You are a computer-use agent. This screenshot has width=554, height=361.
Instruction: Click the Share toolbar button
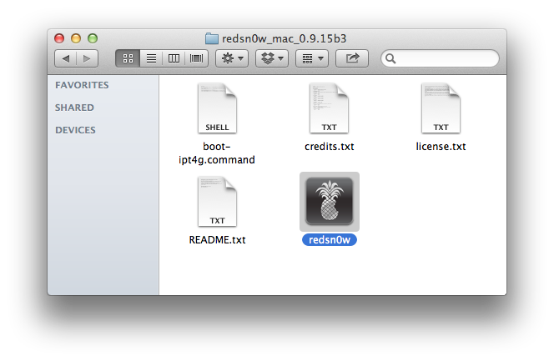352,58
